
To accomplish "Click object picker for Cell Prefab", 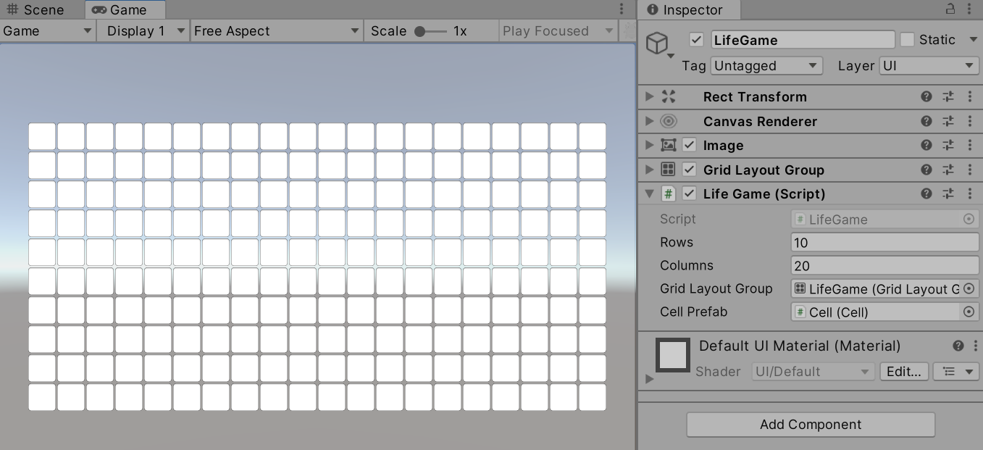I will (969, 312).
